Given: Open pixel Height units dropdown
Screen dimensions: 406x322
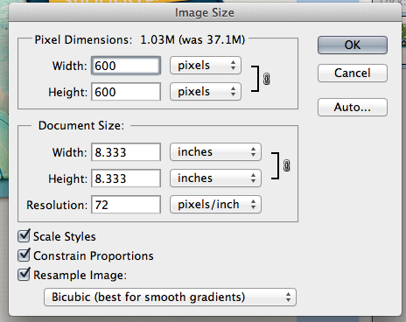Looking at the screenshot, I should click(x=206, y=92).
